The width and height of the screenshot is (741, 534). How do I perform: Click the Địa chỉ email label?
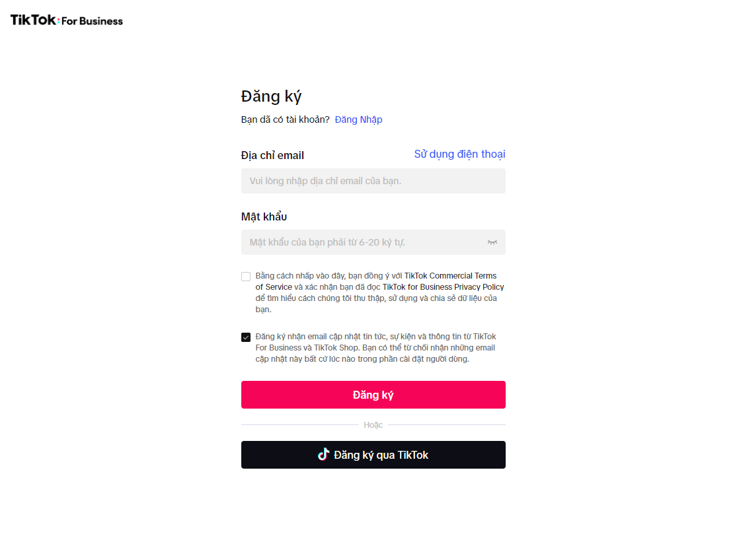pyautogui.click(x=272, y=156)
